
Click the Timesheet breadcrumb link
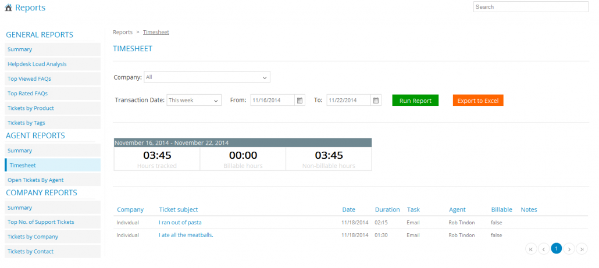[x=156, y=32]
